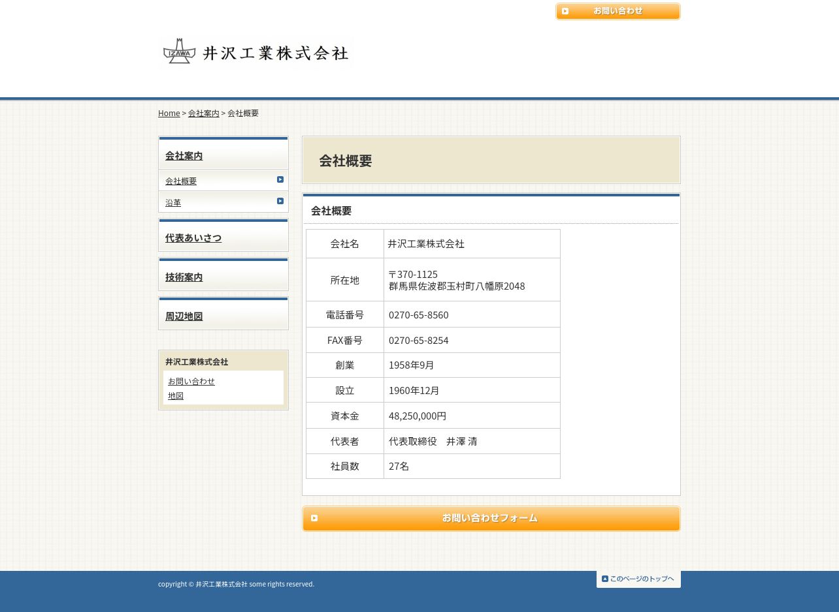The width and height of the screenshot is (839, 612).
Task: Click phone number 0270-65-8560
Action: click(x=419, y=314)
